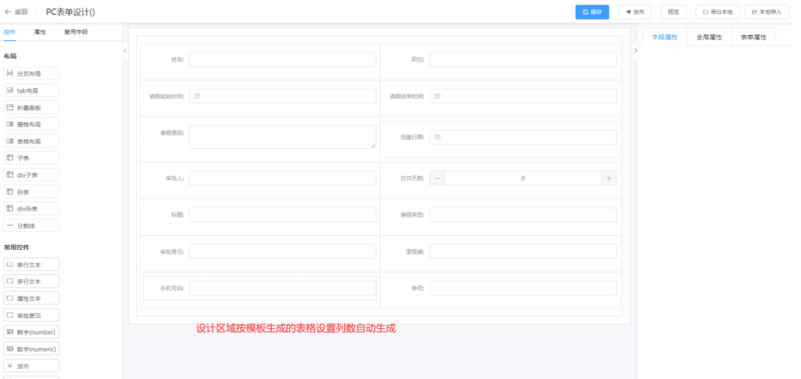Pick the 折叠面板 collapse panel widget
The width and height of the screenshot is (801, 379).
[31, 107]
